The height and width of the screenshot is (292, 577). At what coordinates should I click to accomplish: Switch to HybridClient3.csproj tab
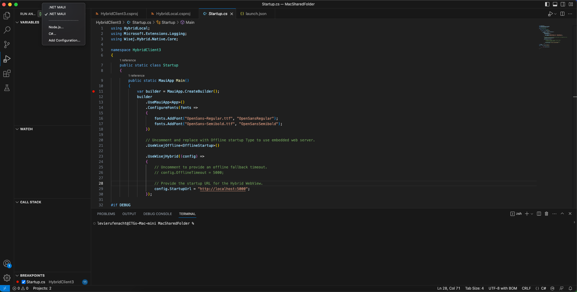[119, 14]
